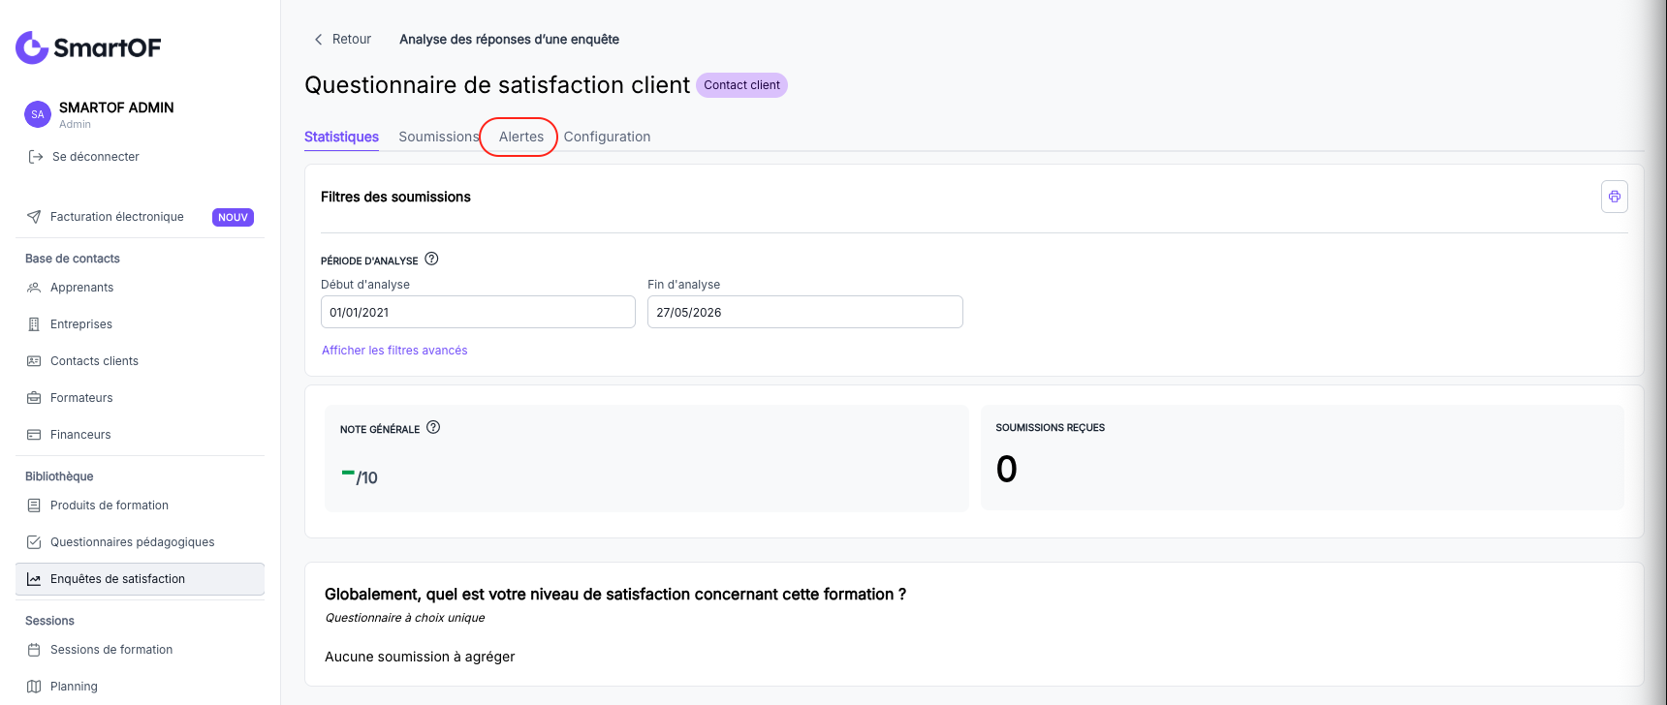Click the Enquêtes de satisfaction chart icon

click(x=34, y=579)
